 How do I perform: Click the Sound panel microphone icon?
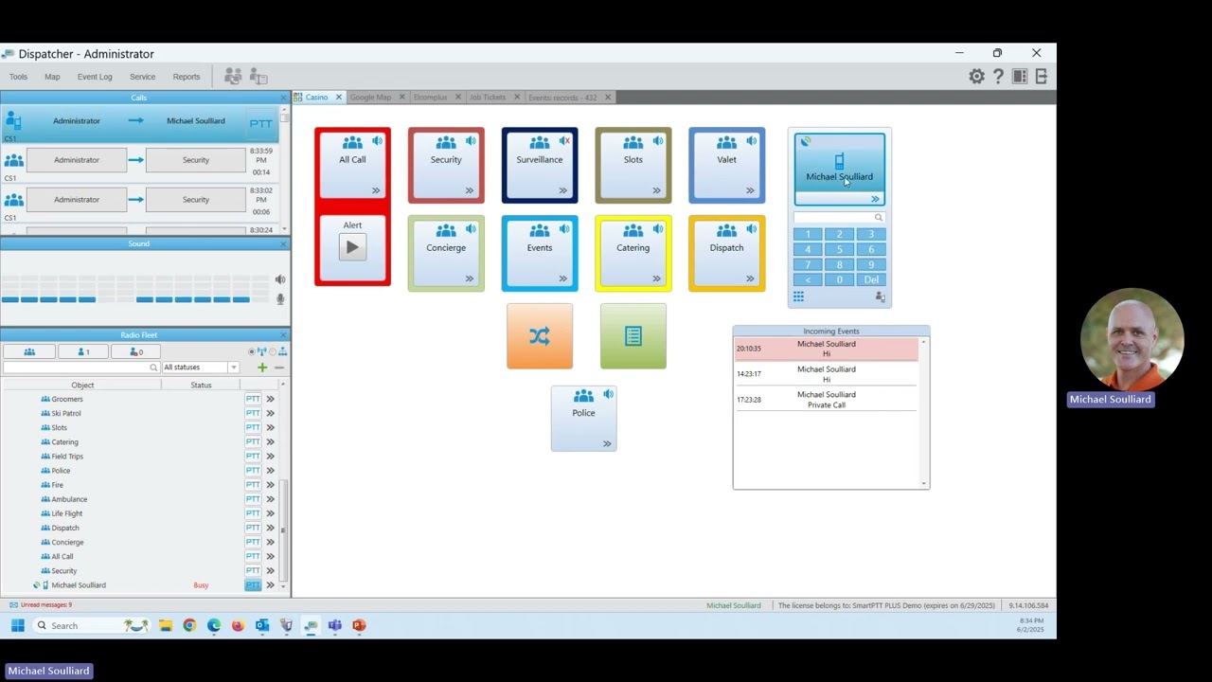pos(279,299)
